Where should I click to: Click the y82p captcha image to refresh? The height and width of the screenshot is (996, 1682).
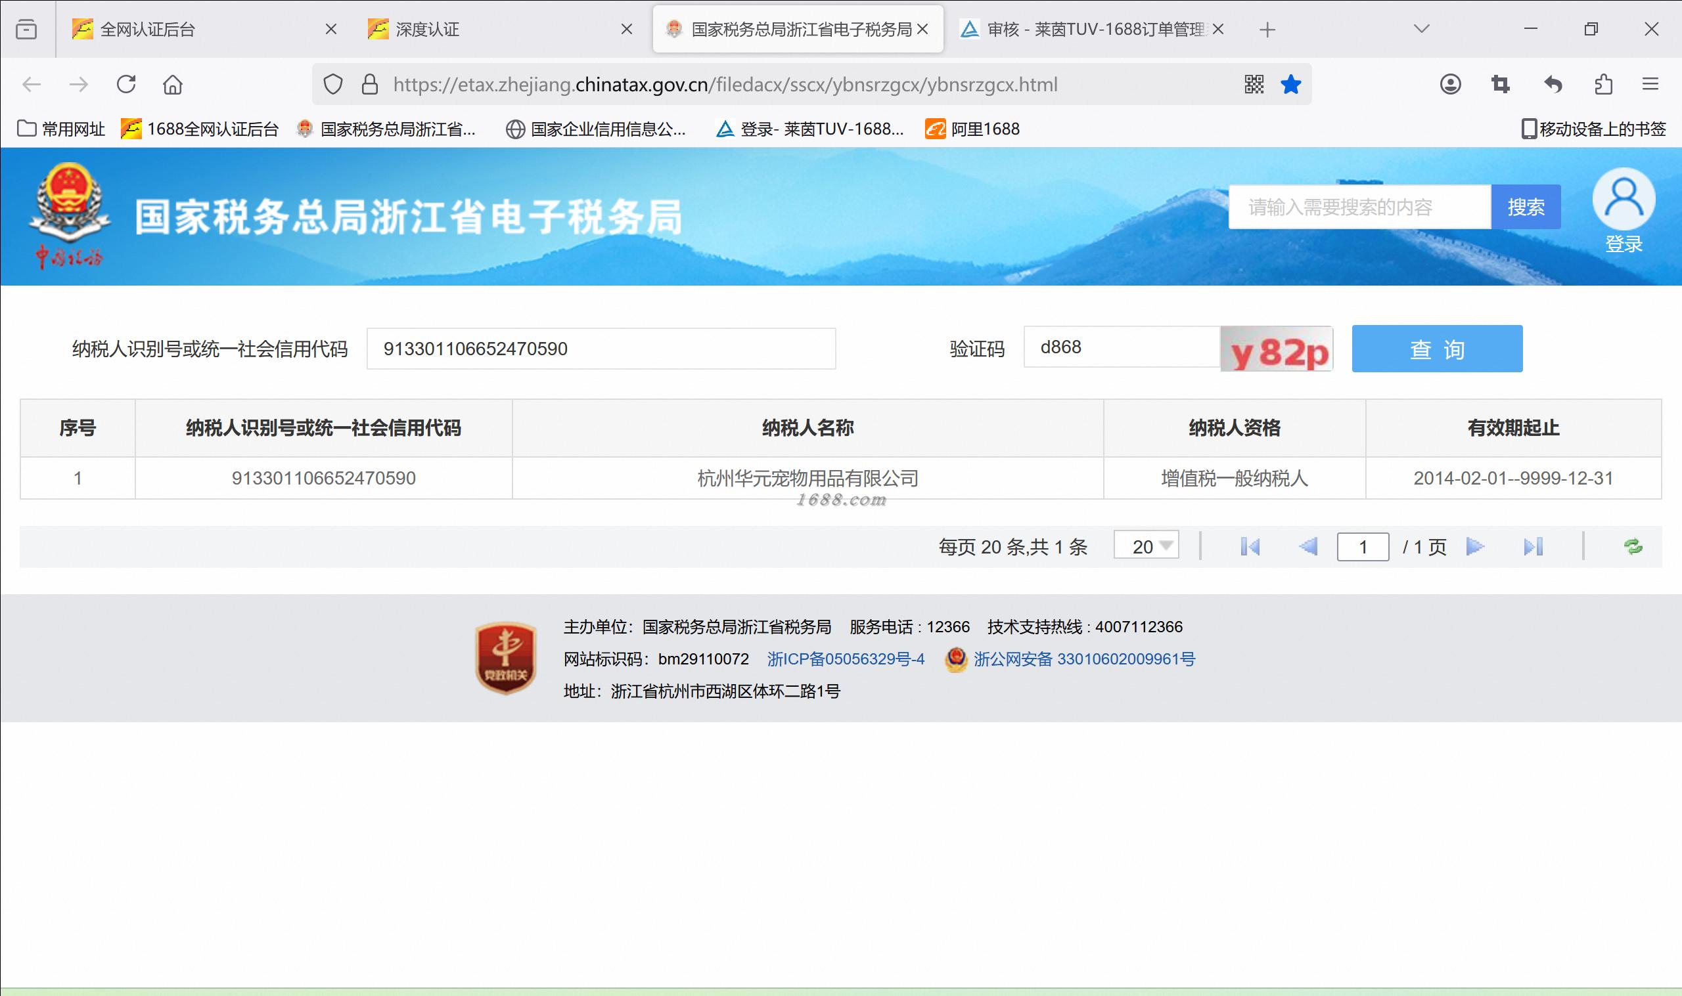tap(1277, 349)
